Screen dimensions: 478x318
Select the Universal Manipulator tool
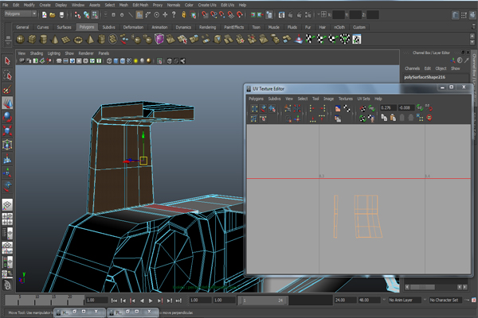(x=7, y=145)
